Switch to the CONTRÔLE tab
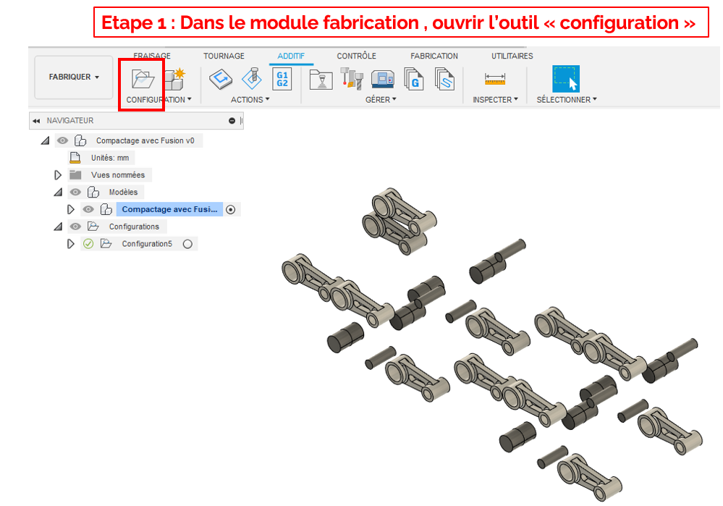 point(356,56)
